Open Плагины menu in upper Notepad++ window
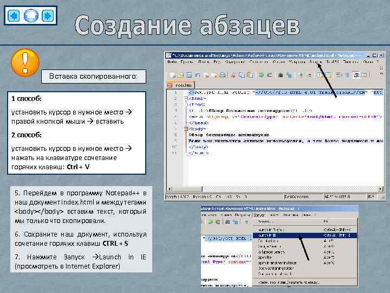Viewport: 390px width, 293px height. (350, 61)
